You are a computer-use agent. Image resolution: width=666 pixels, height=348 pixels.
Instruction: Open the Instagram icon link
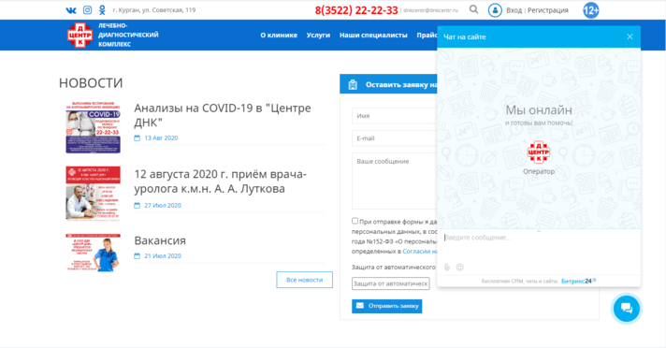(x=87, y=9)
